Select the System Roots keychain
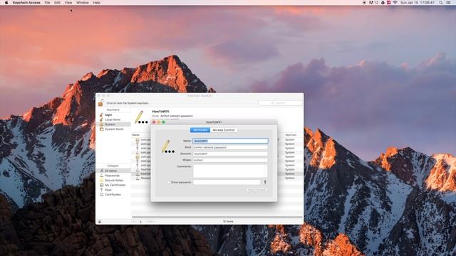This screenshot has width=456, height=256. [113, 129]
